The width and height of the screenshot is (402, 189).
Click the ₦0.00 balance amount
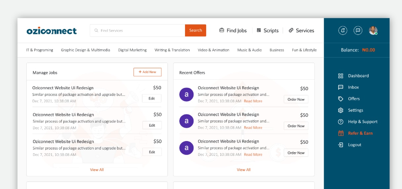click(x=368, y=50)
